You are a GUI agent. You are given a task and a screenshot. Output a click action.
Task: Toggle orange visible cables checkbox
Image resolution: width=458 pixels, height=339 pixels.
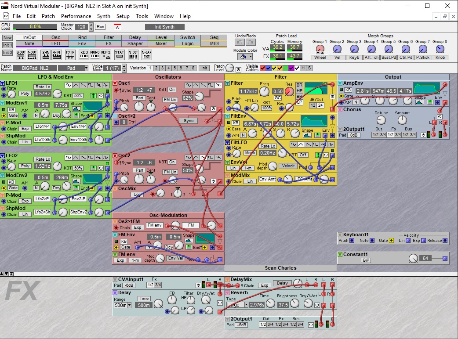click(x=280, y=68)
